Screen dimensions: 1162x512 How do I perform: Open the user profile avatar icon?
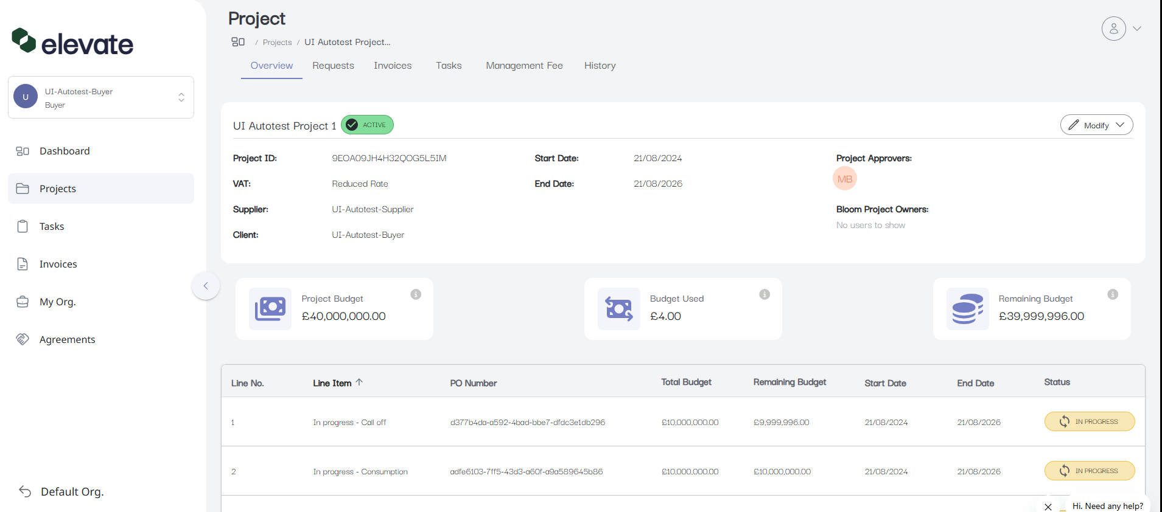pos(1114,29)
